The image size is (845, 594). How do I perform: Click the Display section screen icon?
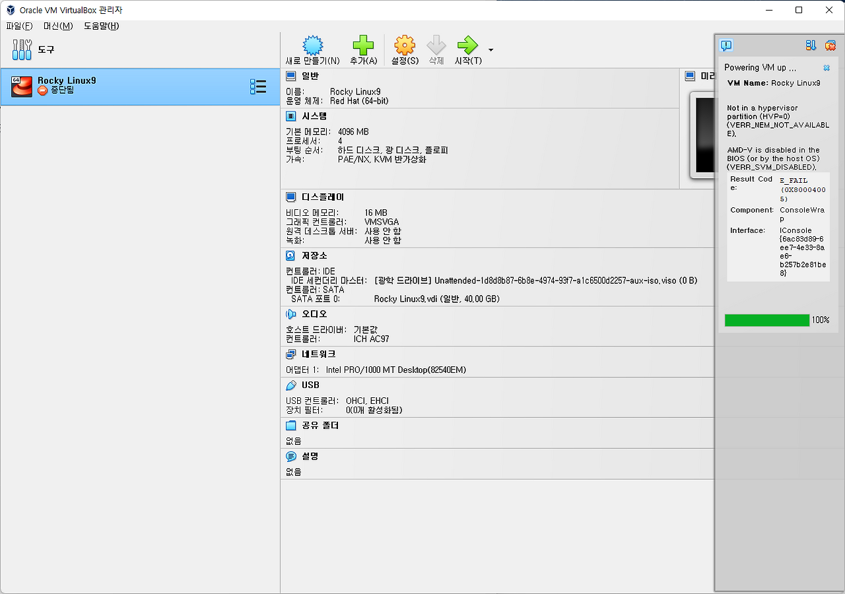pos(290,197)
